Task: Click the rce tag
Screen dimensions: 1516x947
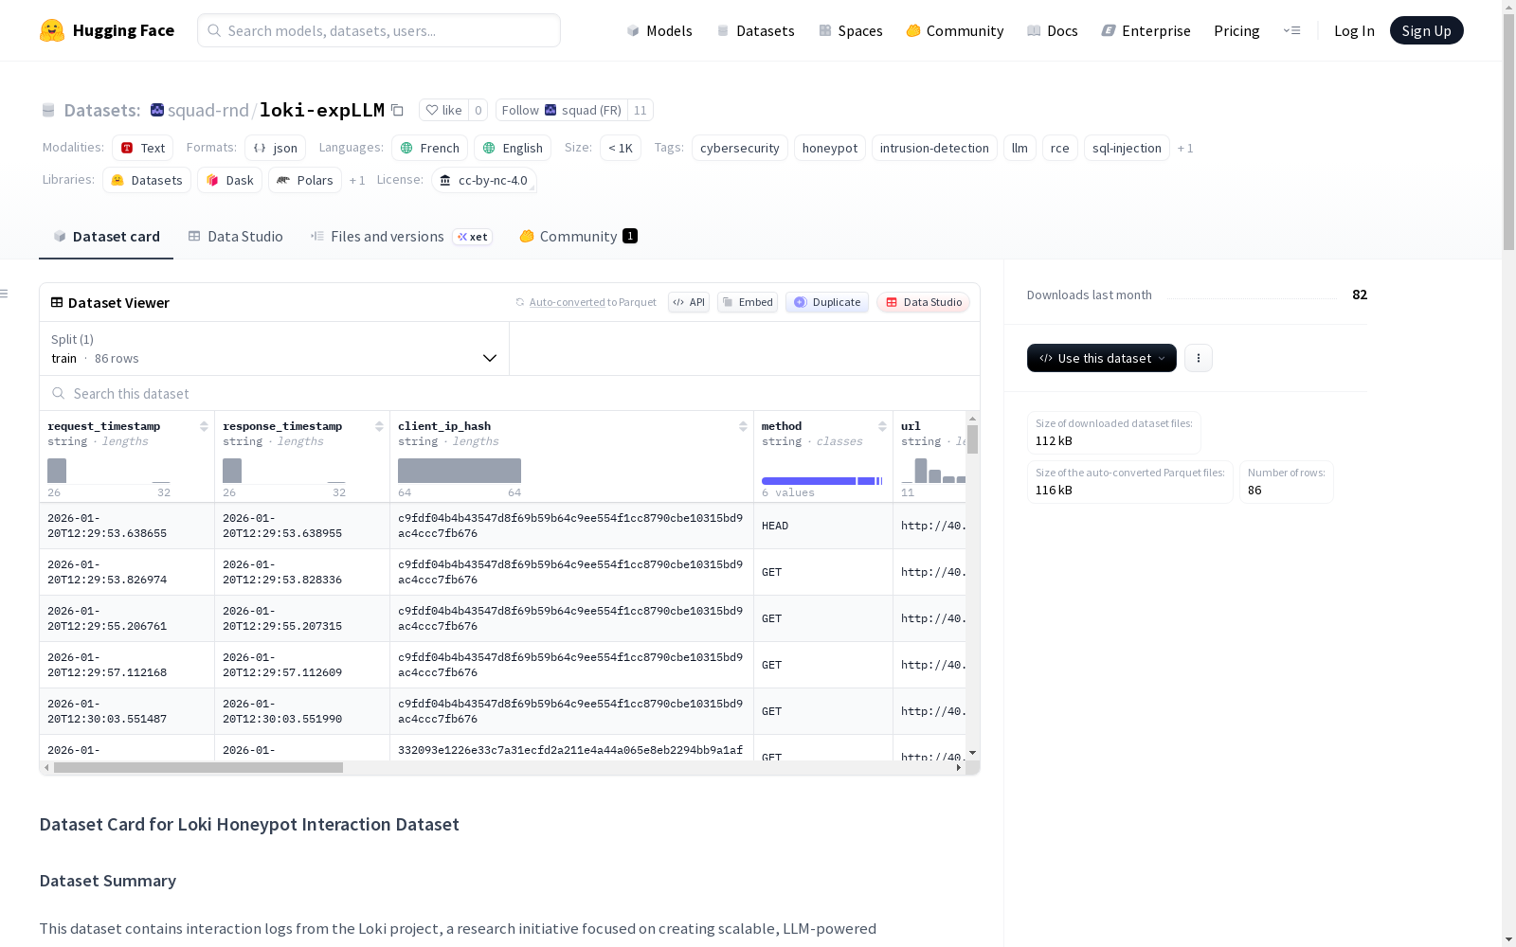Action: click(x=1060, y=148)
